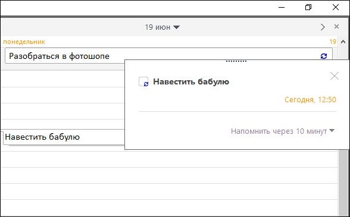Click the dotted drag handle atop the reminder popup
This screenshot has width=350, height=217.
point(236,61)
